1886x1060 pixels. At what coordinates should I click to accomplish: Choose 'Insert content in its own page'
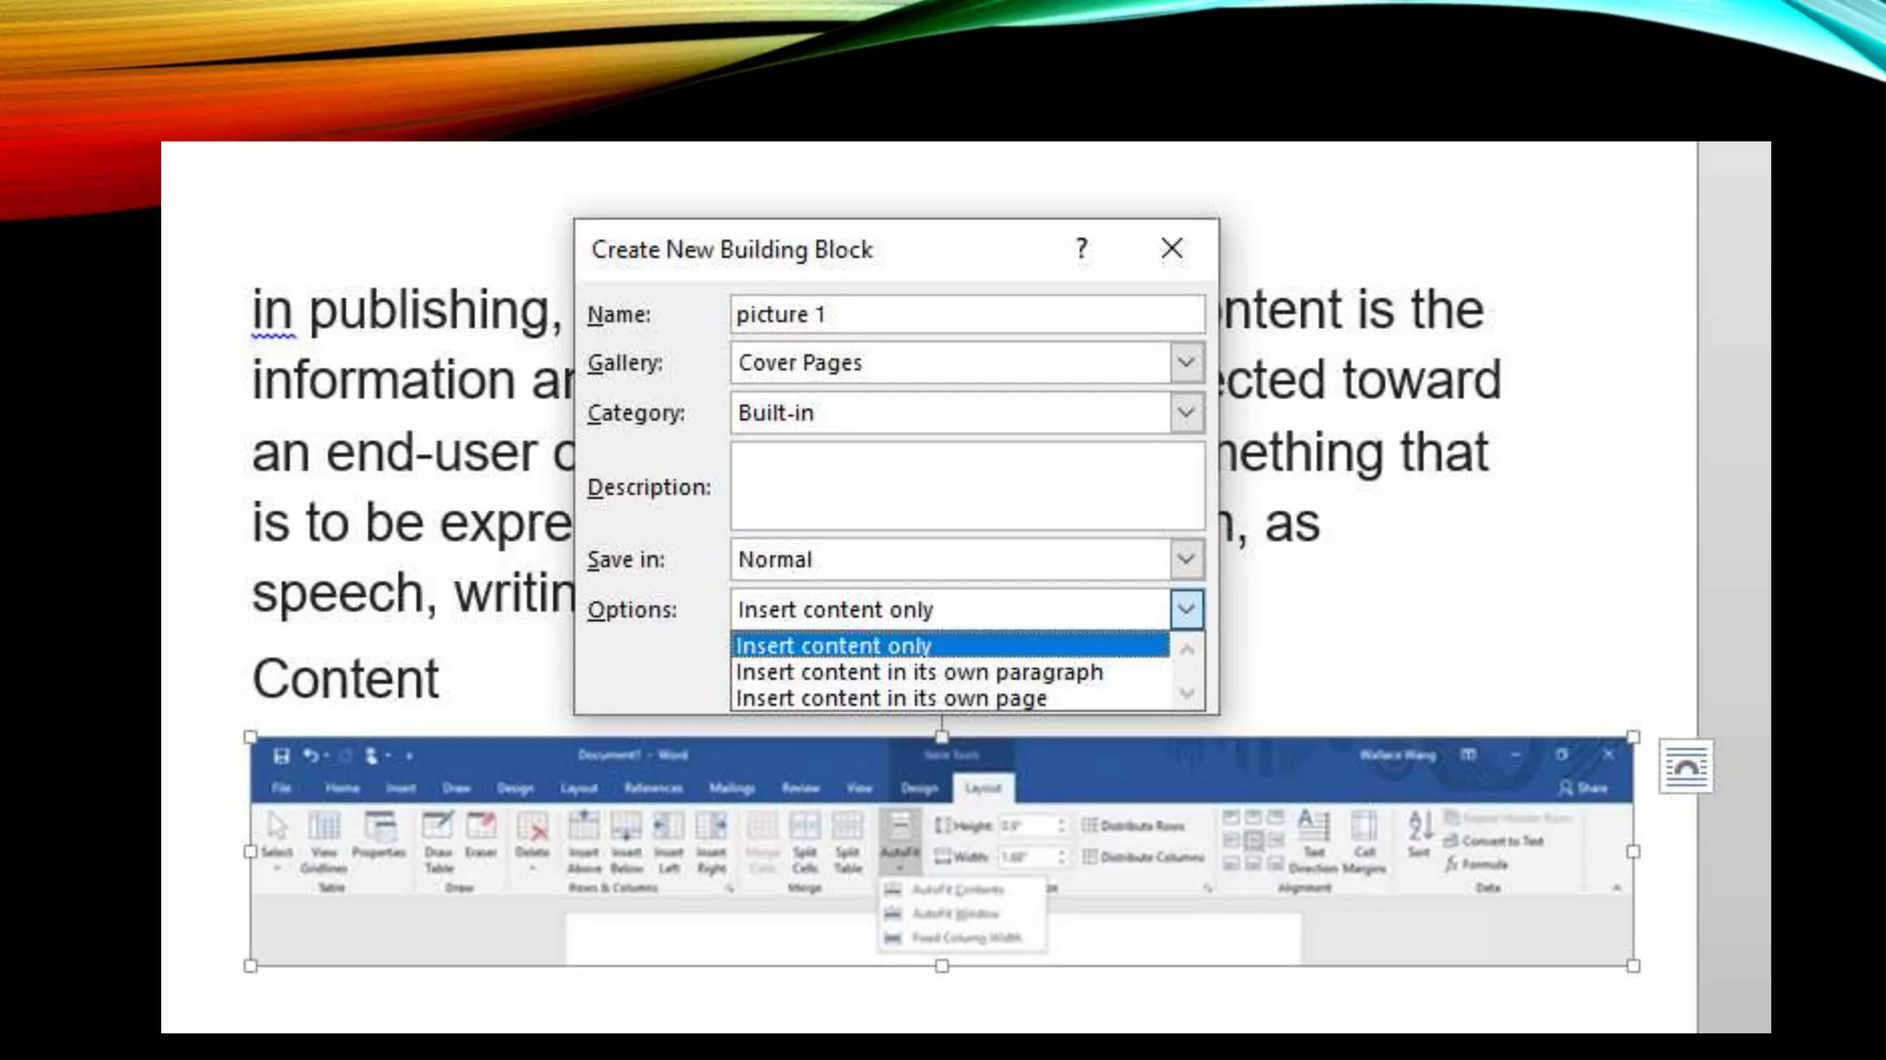tap(891, 698)
